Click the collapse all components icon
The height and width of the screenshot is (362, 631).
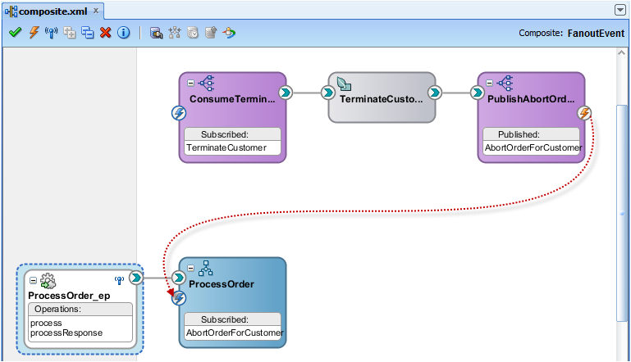(87, 33)
